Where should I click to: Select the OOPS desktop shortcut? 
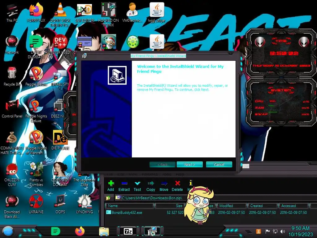[60, 204]
